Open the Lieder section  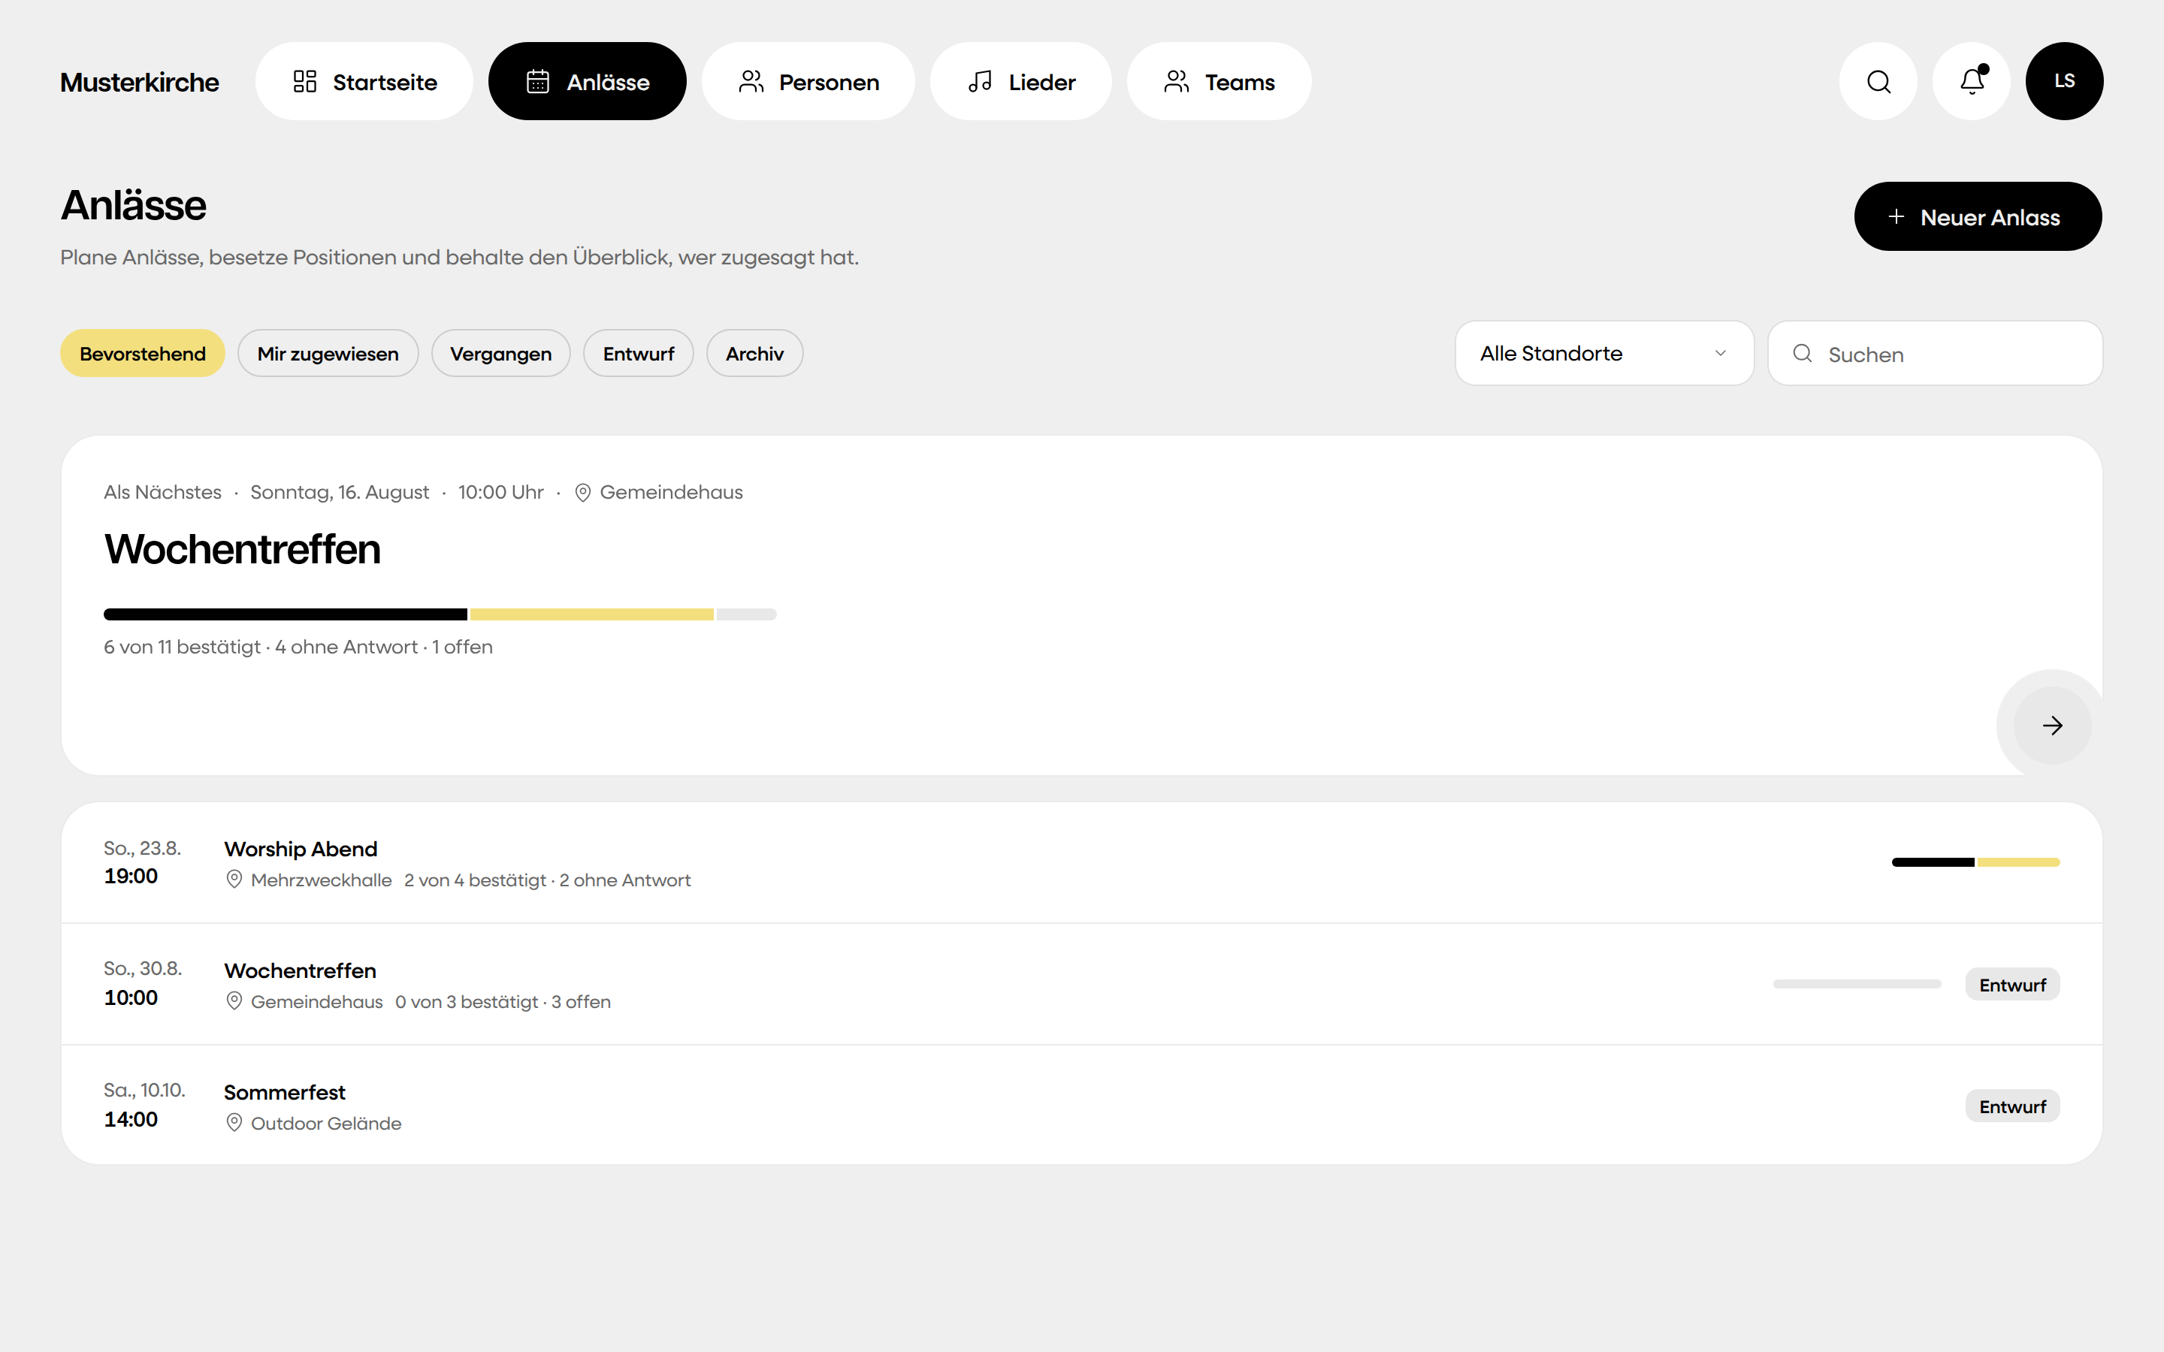[1020, 81]
